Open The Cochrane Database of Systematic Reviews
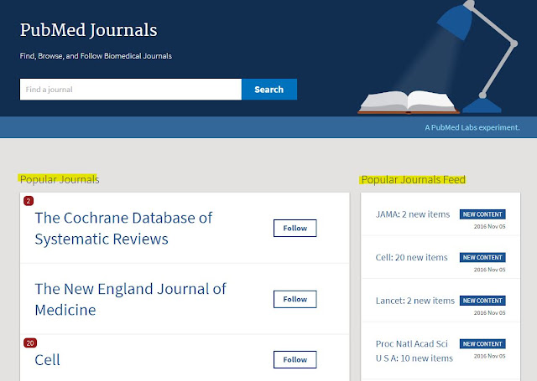Image resolution: width=537 pixels, height=381 pixels. 123,229
